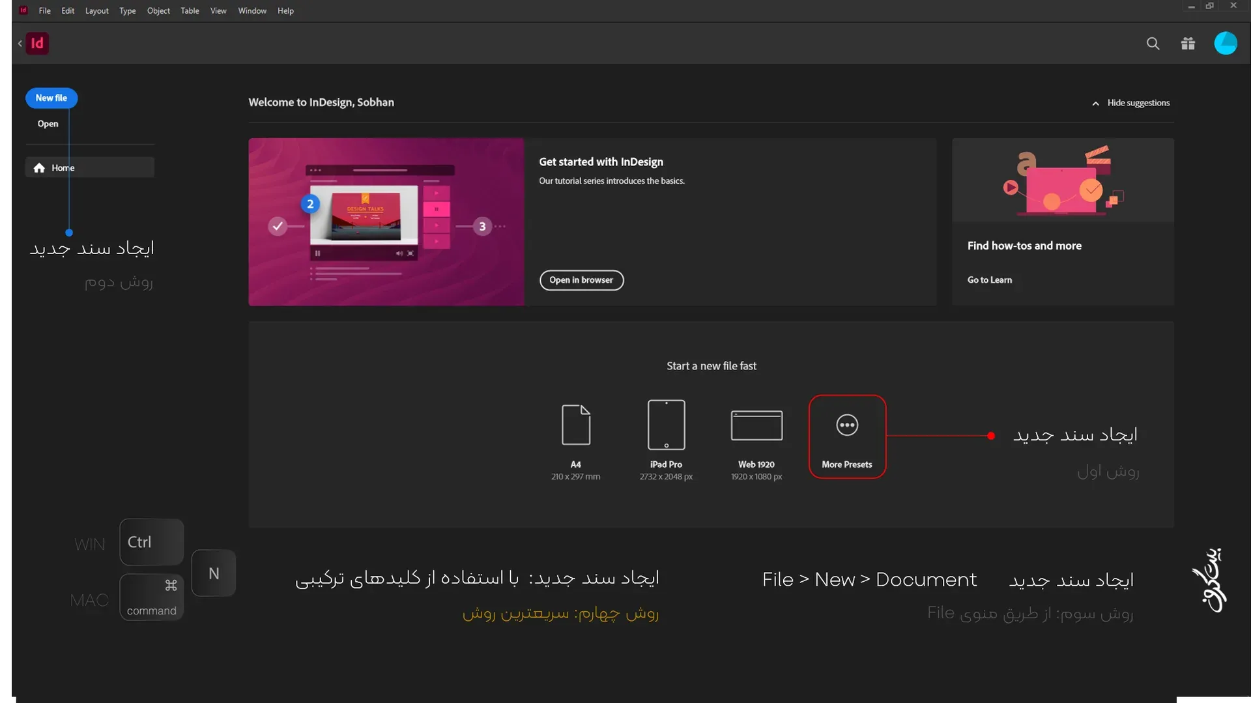Open the Help menu
This screenshot has width=1251, height=703.
[x=285, y=10]
